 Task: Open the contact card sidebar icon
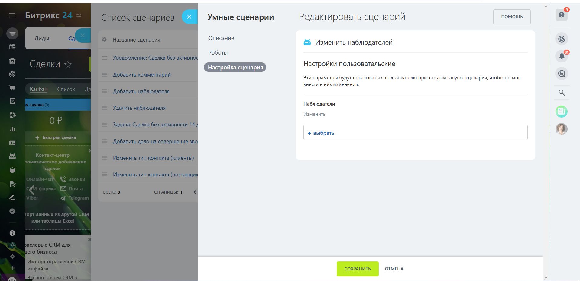(x=12, y=143)
